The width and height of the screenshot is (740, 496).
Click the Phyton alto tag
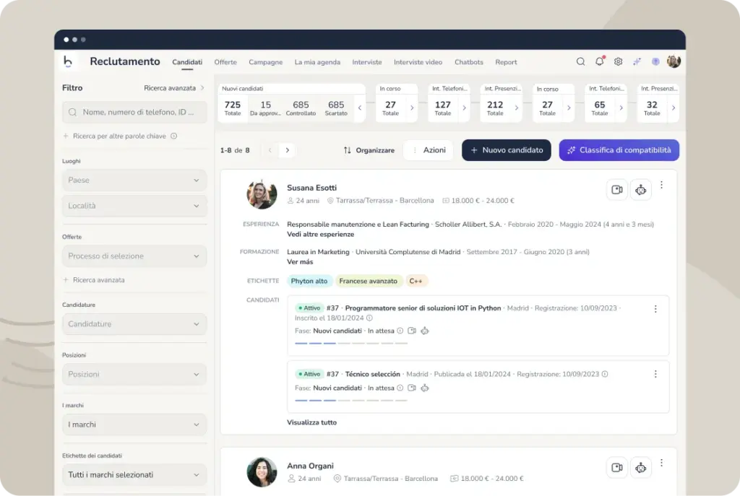[x=309, y=281]
